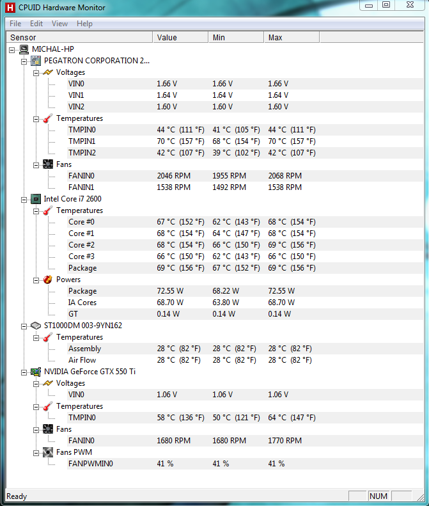Click the CPU chip icon beside Intel Core i7 2600
This screenshot has width=429, height=506.
(x=36, y=199)
